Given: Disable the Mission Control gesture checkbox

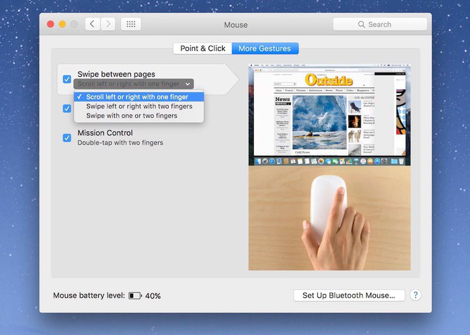Looking at the screenshot, I should pos(67,138).
